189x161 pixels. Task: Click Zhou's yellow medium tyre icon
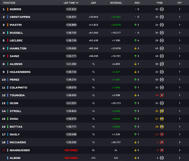(162, 119)
